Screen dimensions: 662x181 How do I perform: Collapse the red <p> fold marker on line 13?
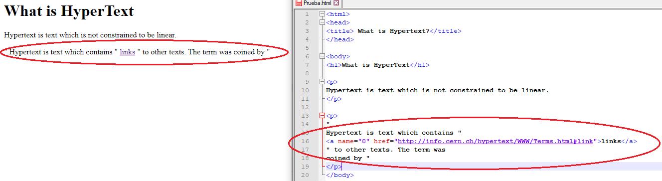(322, 116)
